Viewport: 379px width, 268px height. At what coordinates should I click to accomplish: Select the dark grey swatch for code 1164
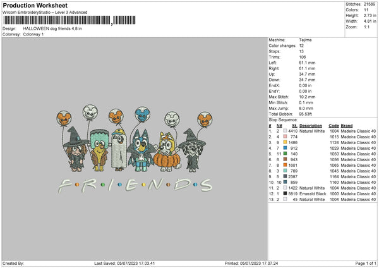[x=286, y=176]
